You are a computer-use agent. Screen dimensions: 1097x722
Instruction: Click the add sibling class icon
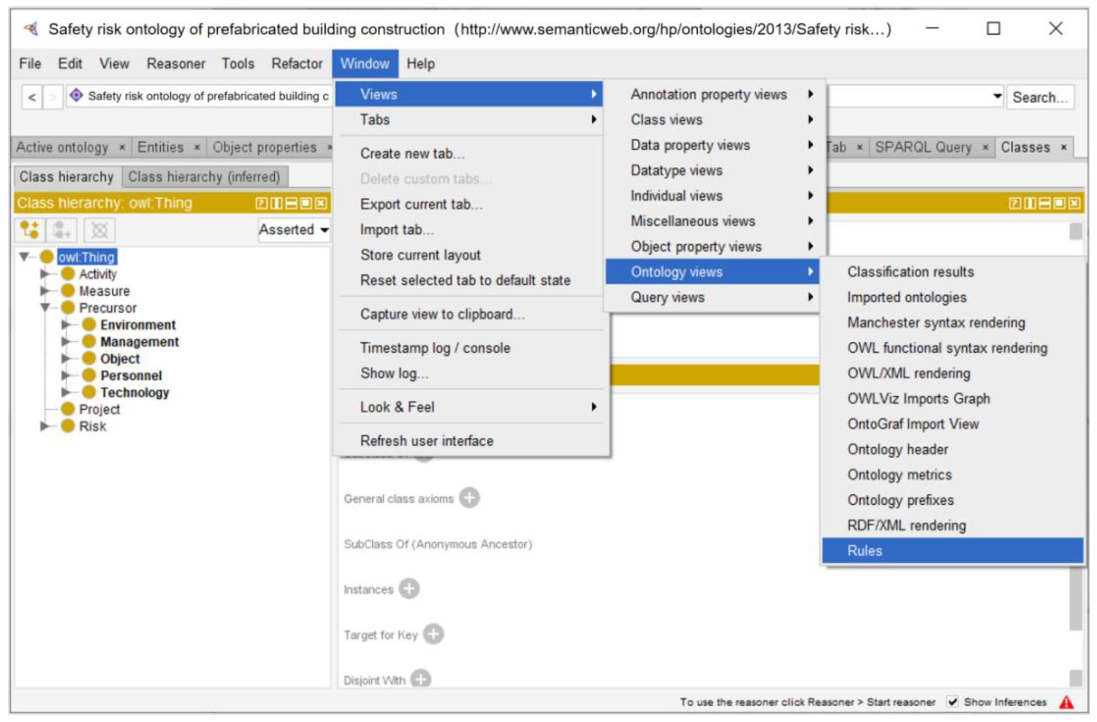click(x=62, y=229)
